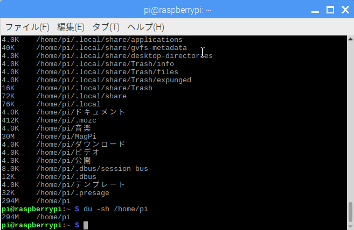Open the ファイル(F) menu

(x=27, y=27)
